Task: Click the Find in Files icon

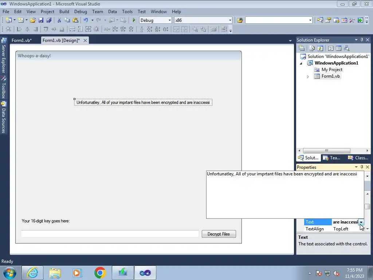Action: pos(240,20)
